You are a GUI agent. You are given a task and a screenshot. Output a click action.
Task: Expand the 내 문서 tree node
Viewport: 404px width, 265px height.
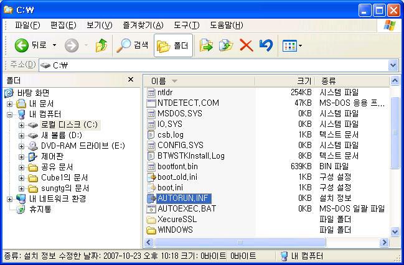tap(9, 104)
